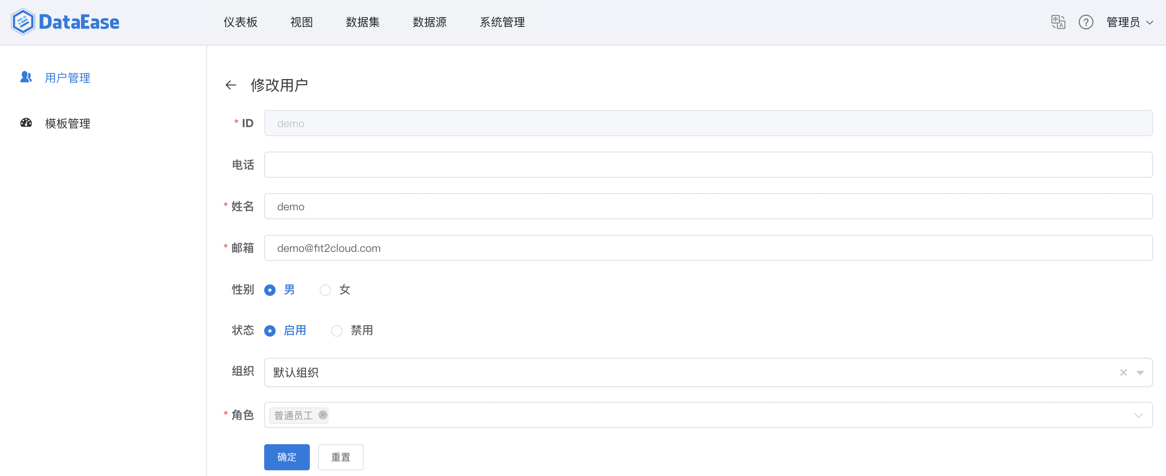Click the 性别 field label
Screen dimensions: 1166x476
click(x=243, y=290)
